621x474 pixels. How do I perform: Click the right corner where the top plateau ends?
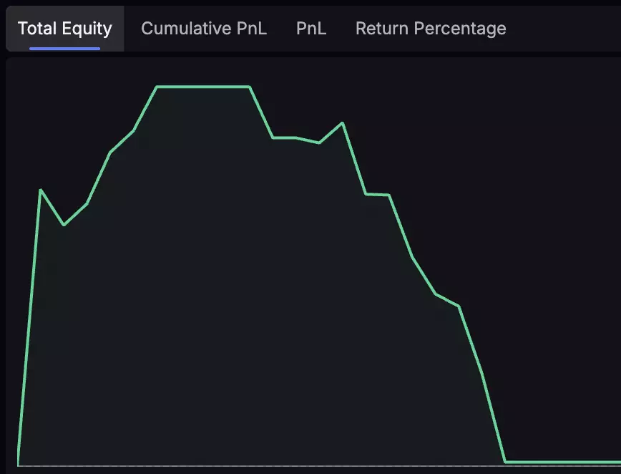pos(250,87)
